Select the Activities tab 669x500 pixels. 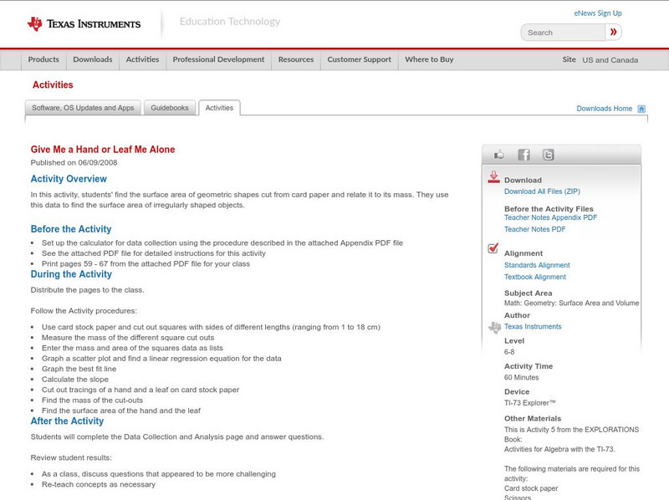coord(219,108)
